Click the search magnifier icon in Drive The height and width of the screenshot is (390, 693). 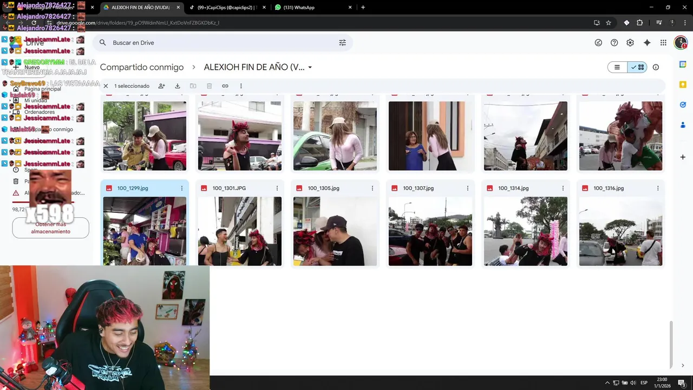[103, 43]
